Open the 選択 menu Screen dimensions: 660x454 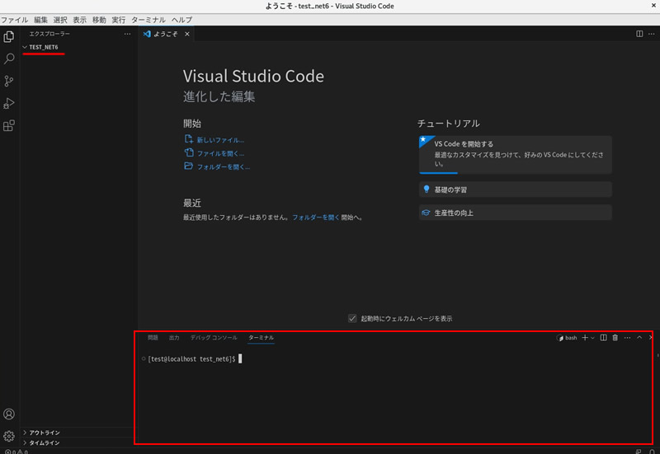(x=60, y=20)
